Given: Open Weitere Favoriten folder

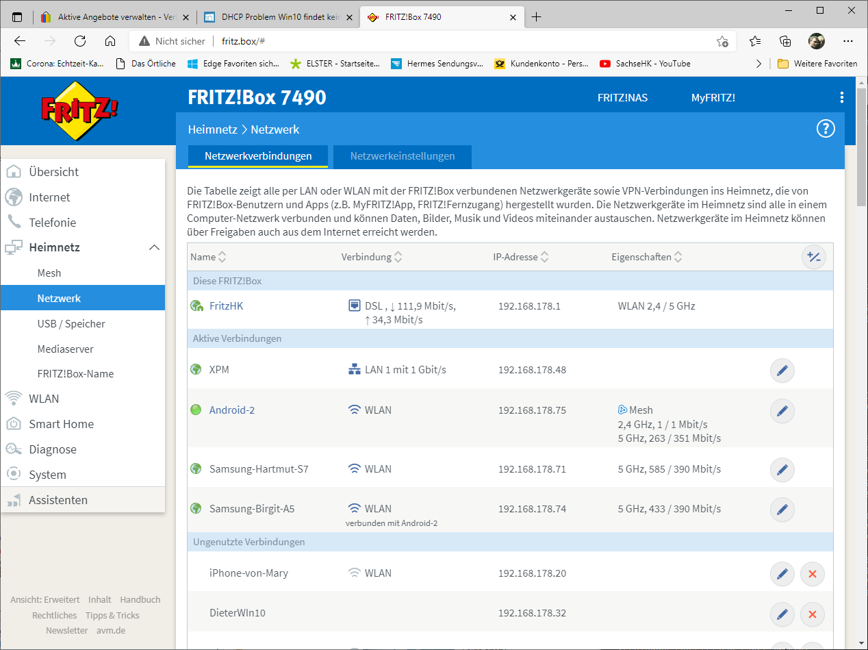Looking at the screenshot, I should [817, 64].
